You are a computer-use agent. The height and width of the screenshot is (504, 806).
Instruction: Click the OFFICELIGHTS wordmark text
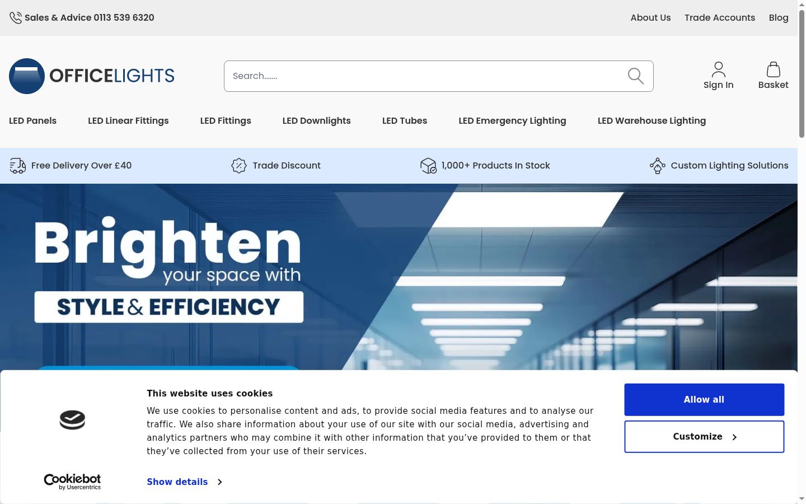[112, 76]
